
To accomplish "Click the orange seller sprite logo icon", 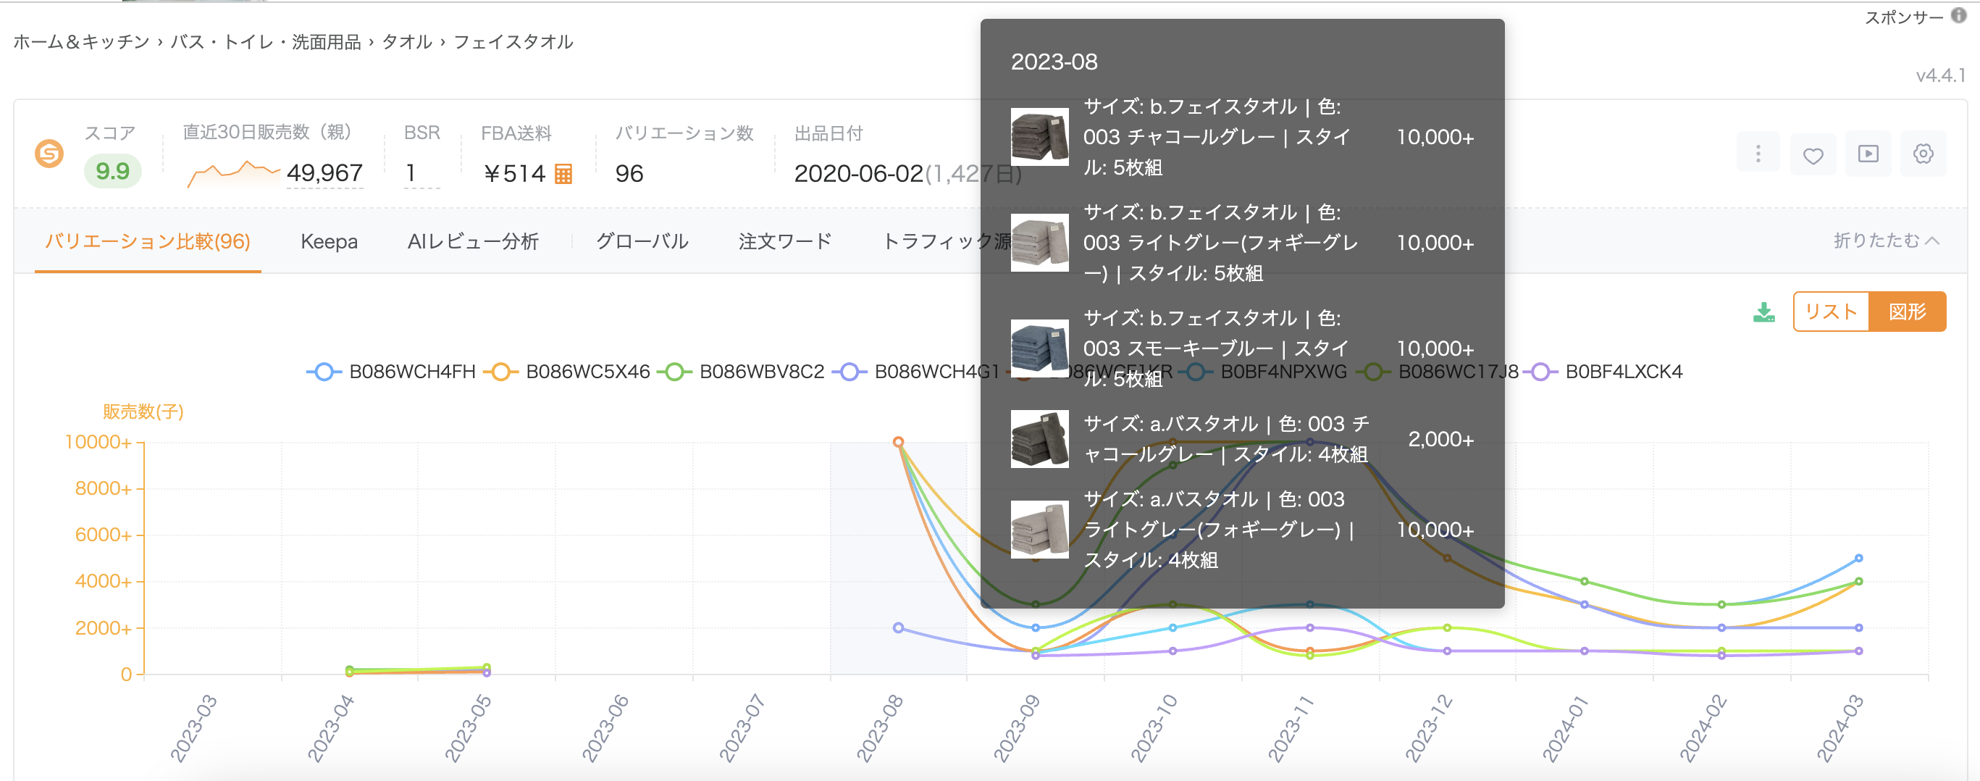I will pos(49,154).
